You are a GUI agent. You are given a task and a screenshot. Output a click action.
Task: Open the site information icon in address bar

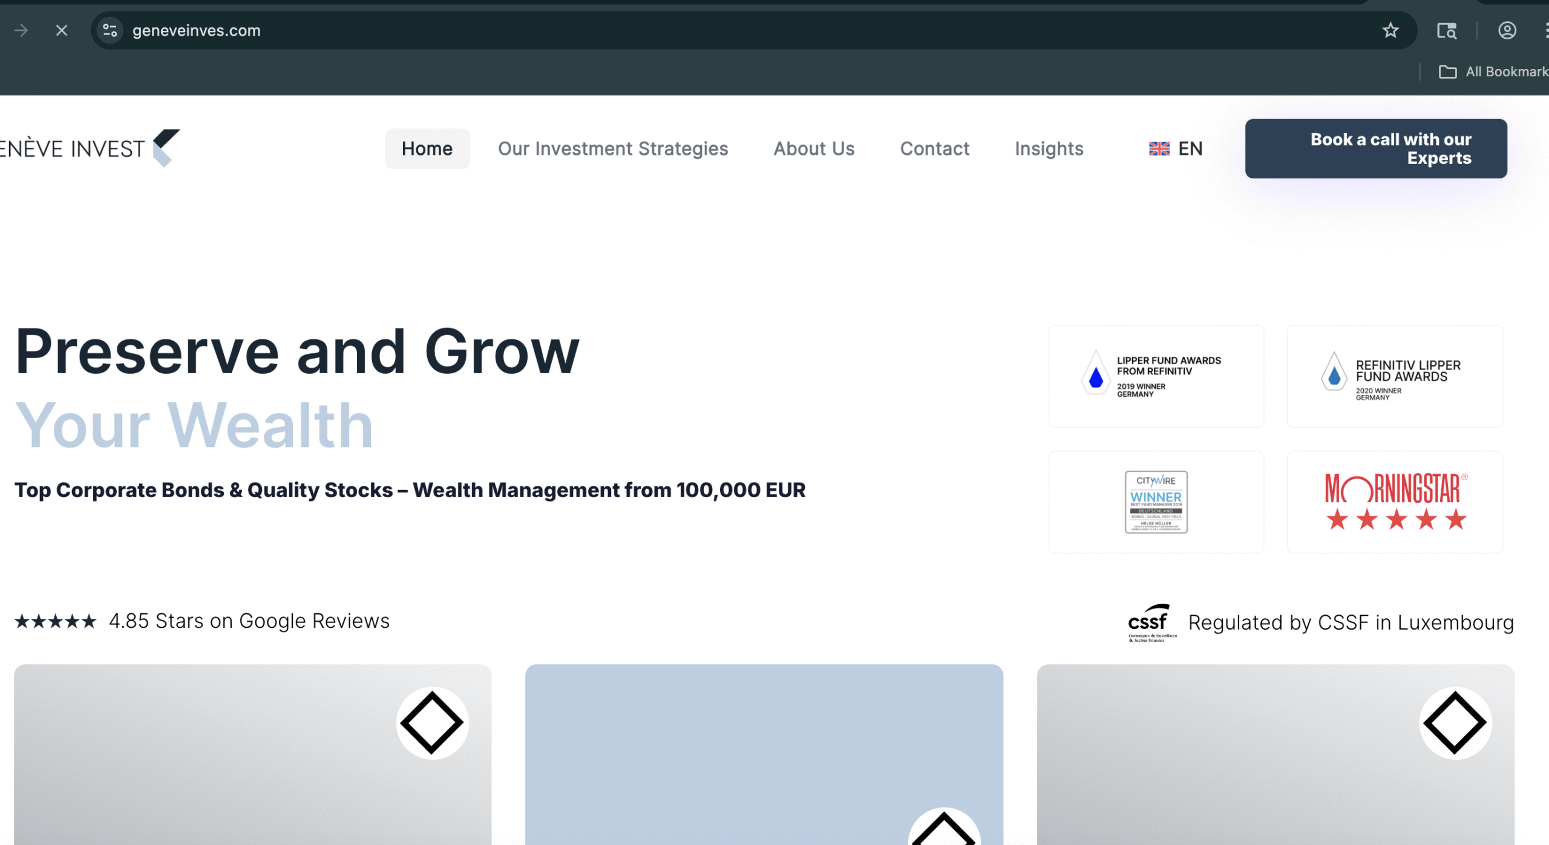(110, 30)
